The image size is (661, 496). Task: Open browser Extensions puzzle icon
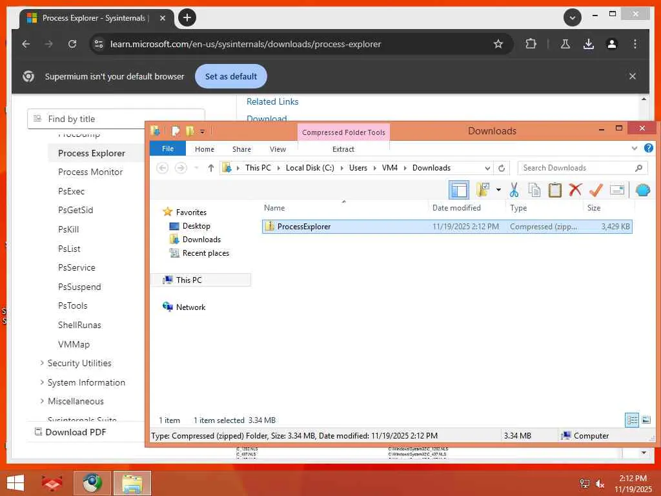pyautogui.click(x=531, y=44)
